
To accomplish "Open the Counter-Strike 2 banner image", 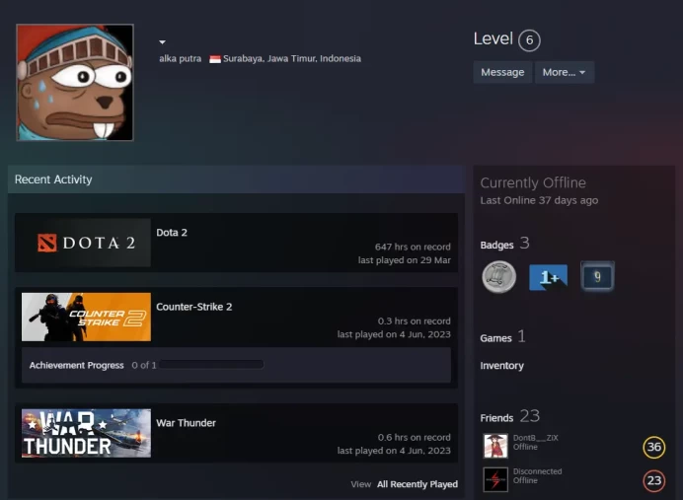I will tap(86, 317).
